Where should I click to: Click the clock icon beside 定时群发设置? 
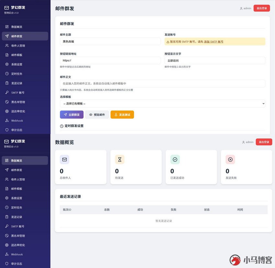61,126
